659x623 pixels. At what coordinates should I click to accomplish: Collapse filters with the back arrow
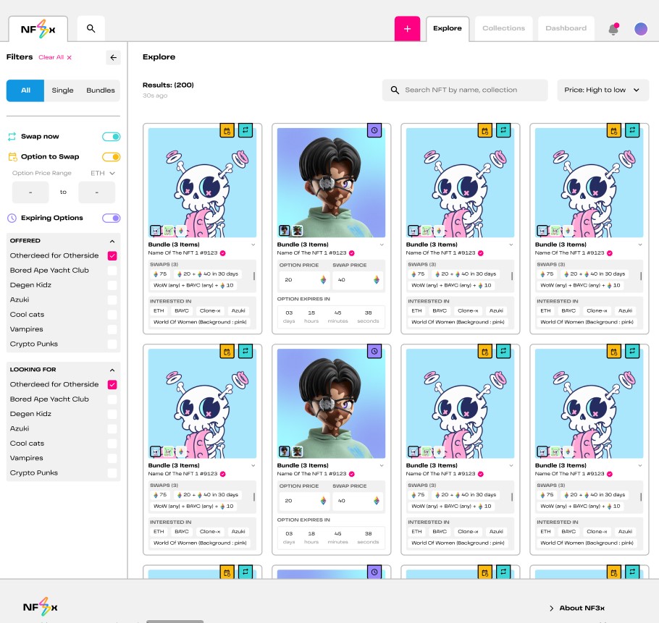(113, 57)
